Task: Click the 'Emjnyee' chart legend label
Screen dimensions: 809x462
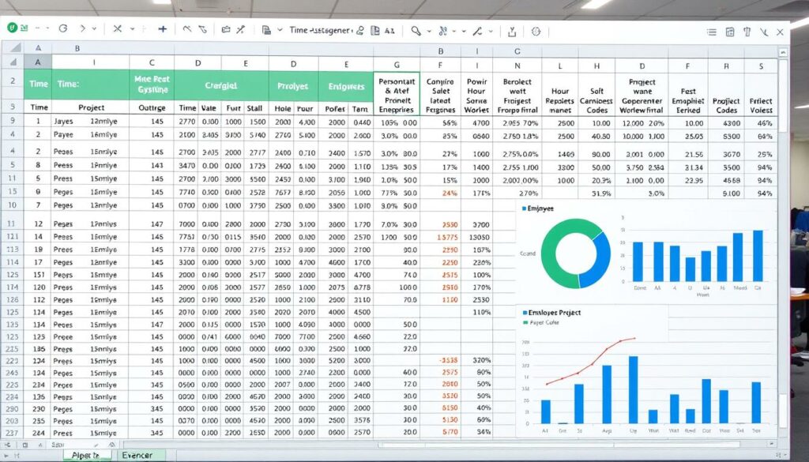Action: 537,208
